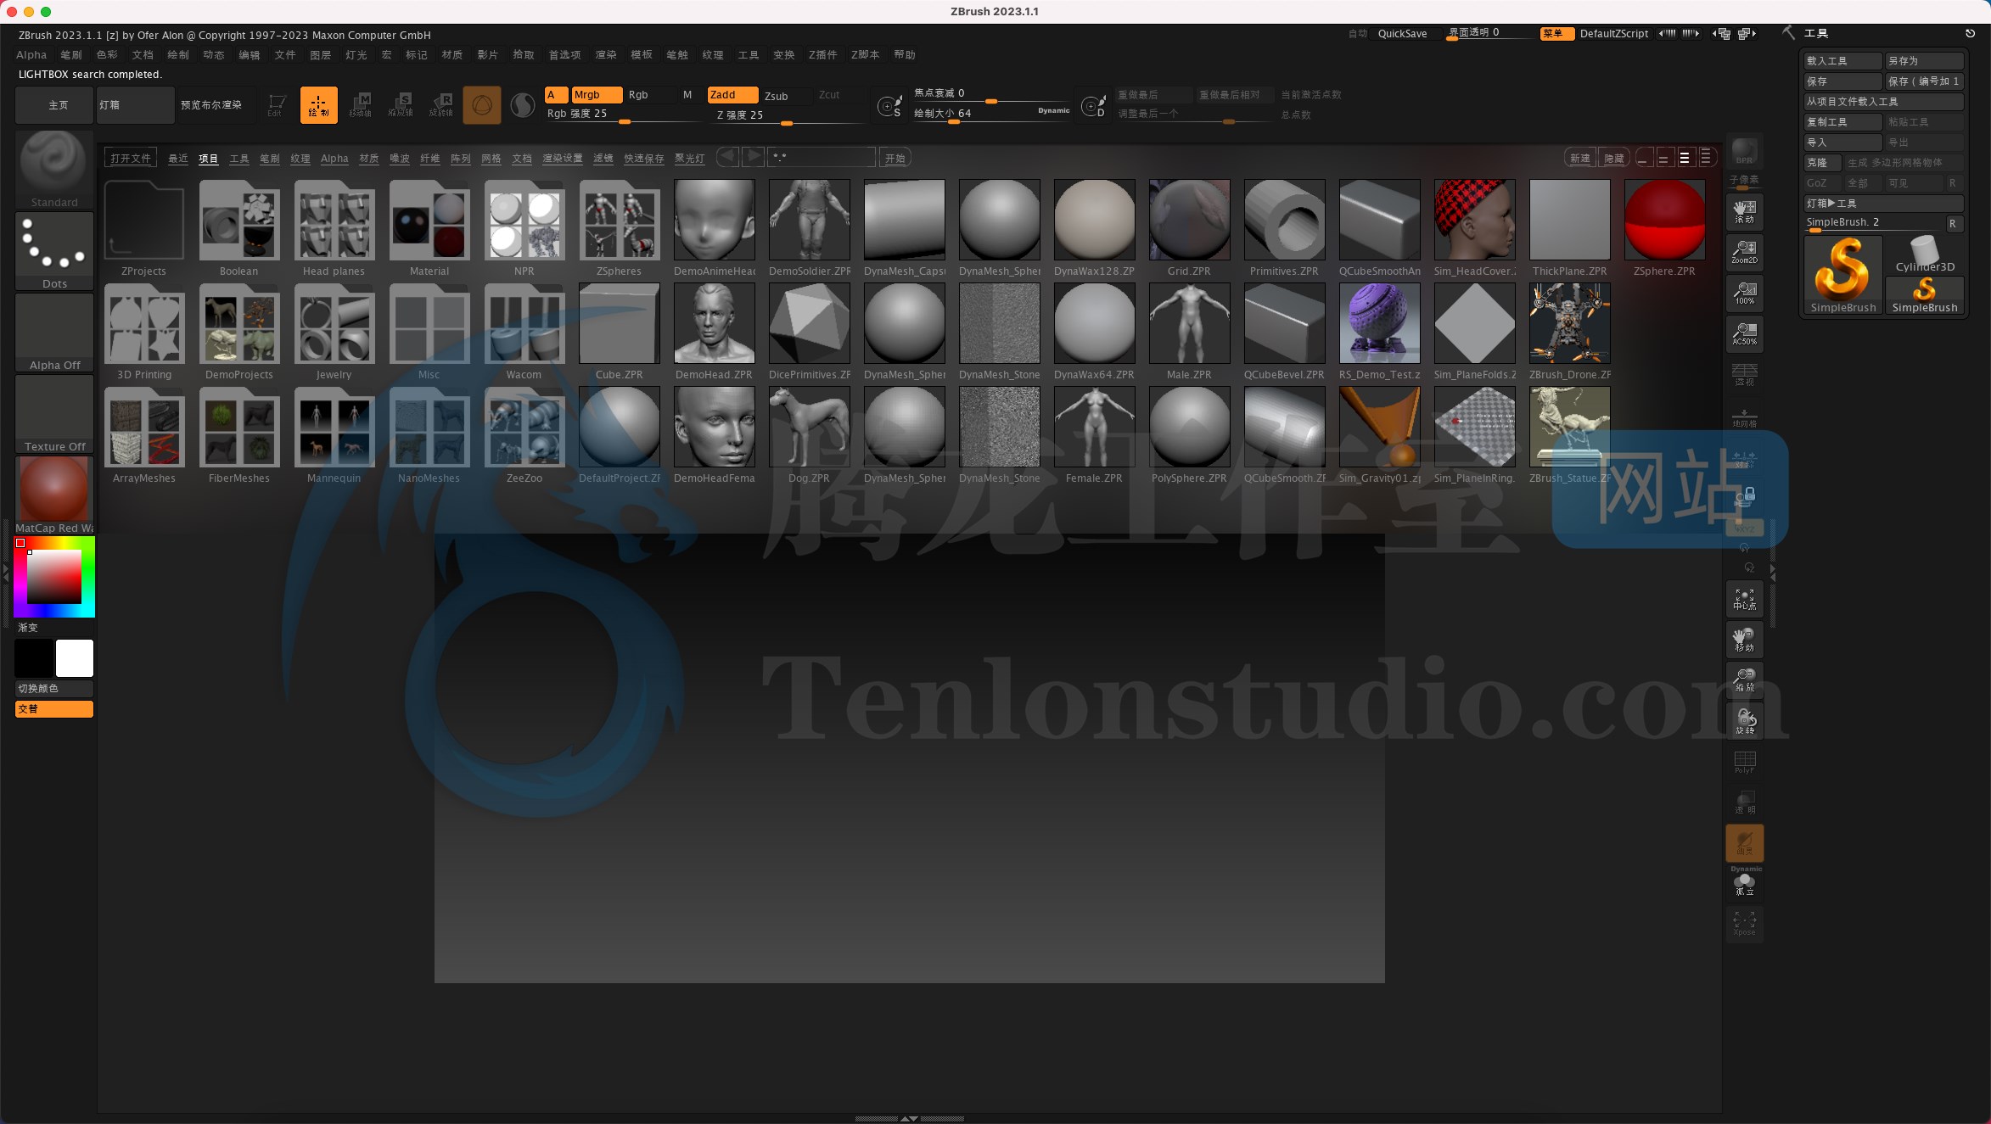Click LightBox previous page arrow
The height and width of the screenshot is (1124, 1991).
(727, 157)
